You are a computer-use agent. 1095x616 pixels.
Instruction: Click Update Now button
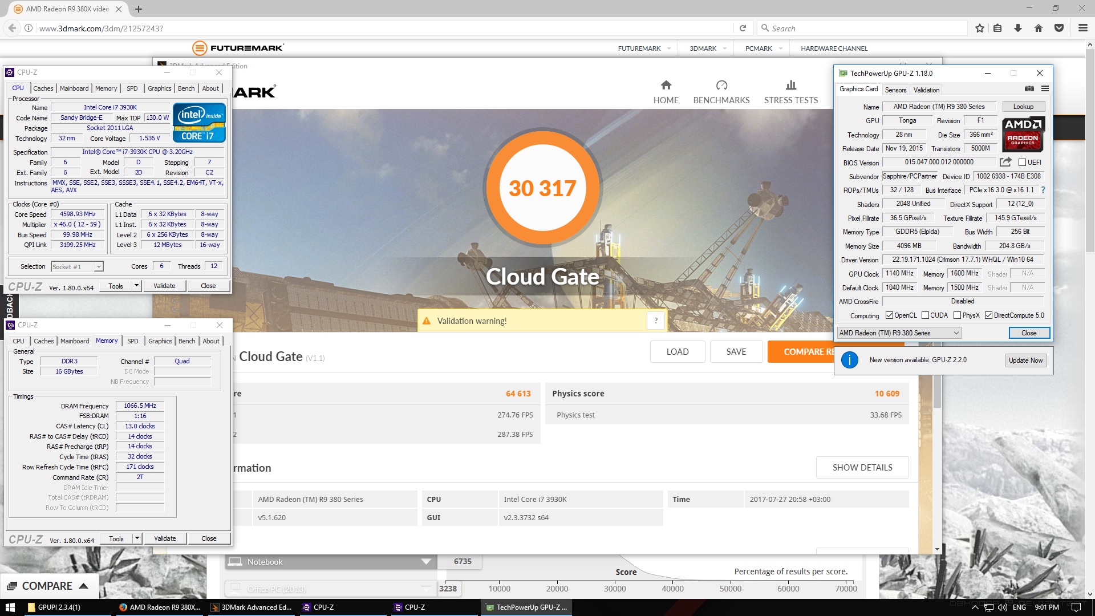(x=1025, y=360)
